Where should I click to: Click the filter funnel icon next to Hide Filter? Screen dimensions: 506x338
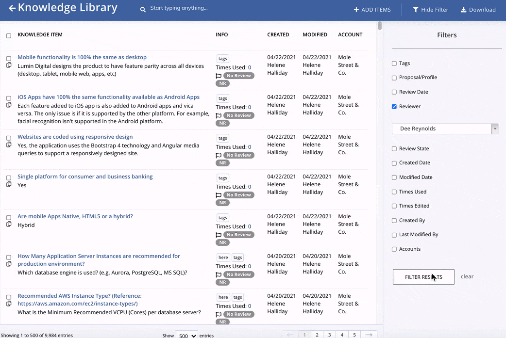(416, 10)
